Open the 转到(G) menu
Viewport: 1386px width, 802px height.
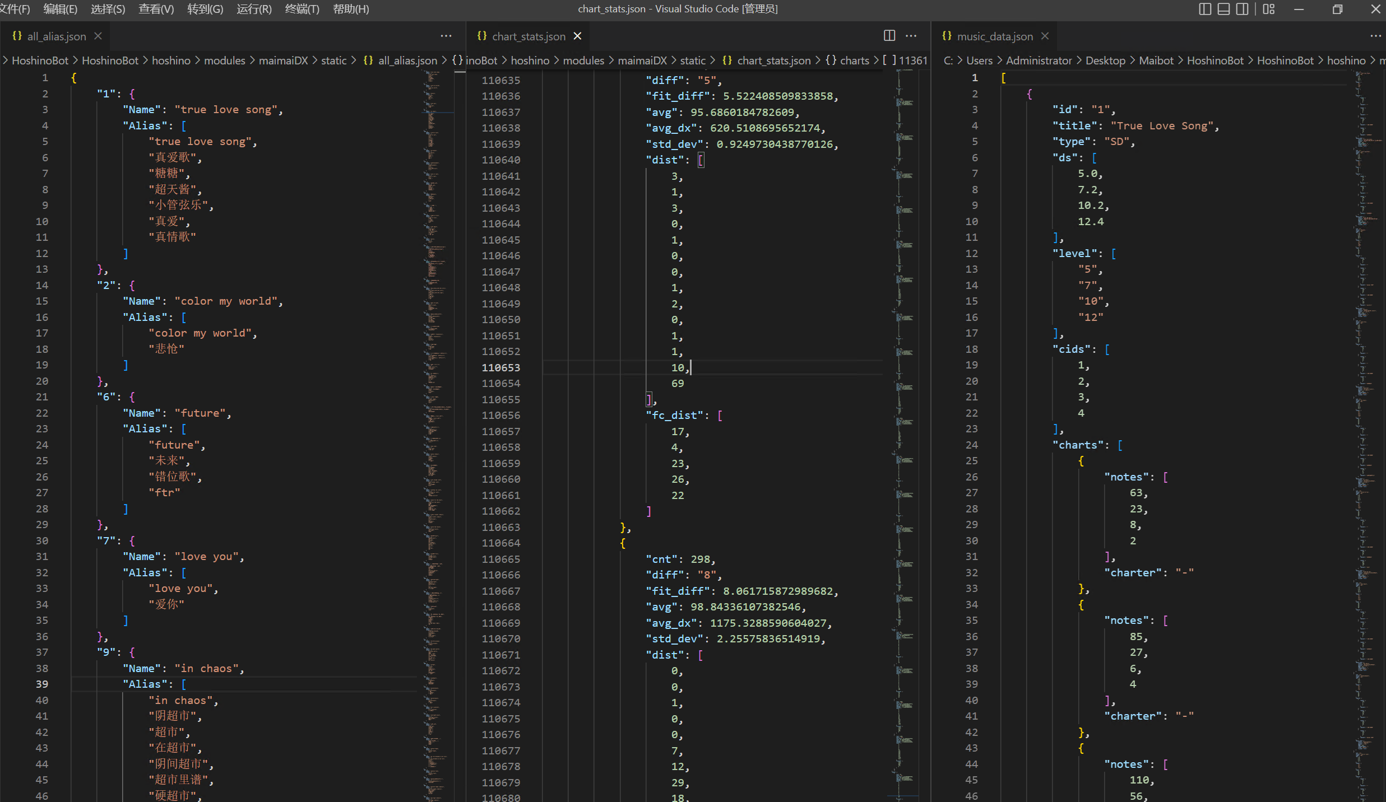coord(205,9)
